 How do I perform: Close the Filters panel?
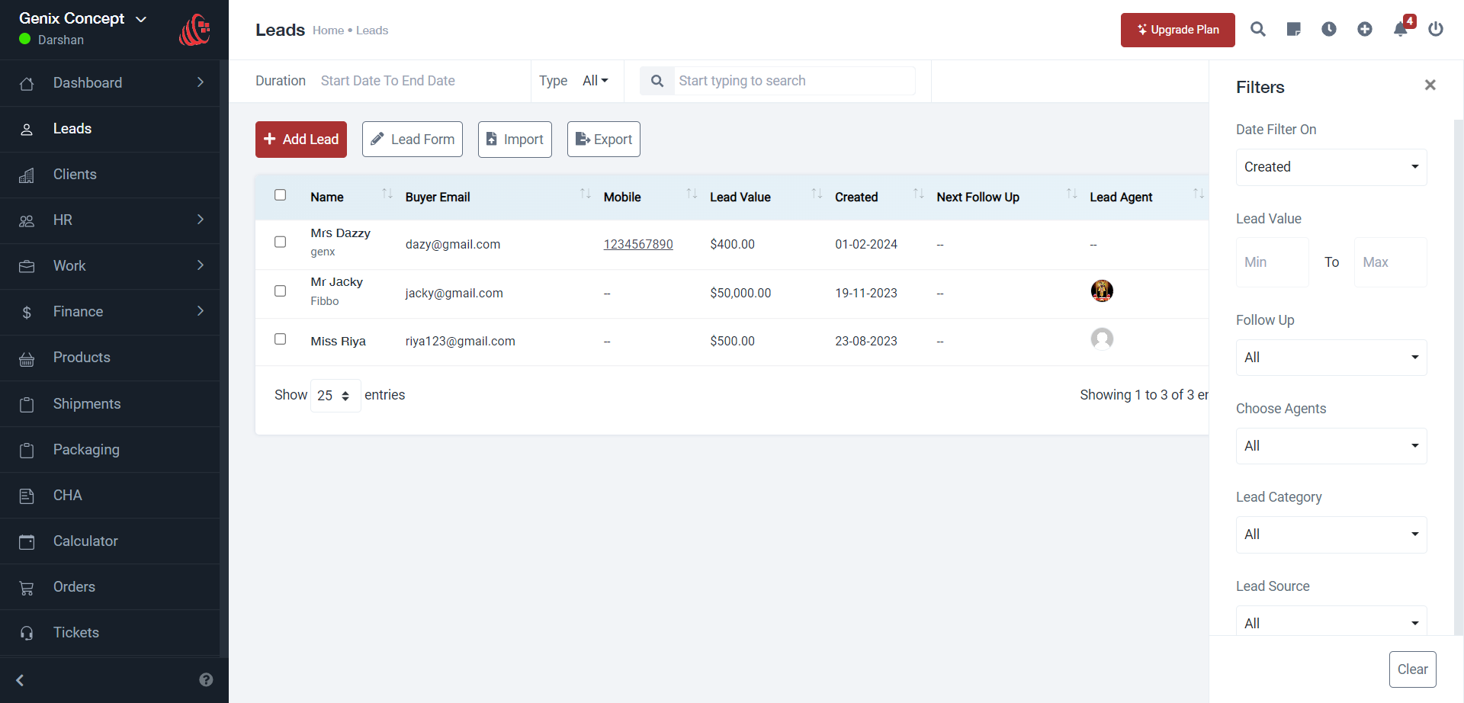pos(1430,85)
